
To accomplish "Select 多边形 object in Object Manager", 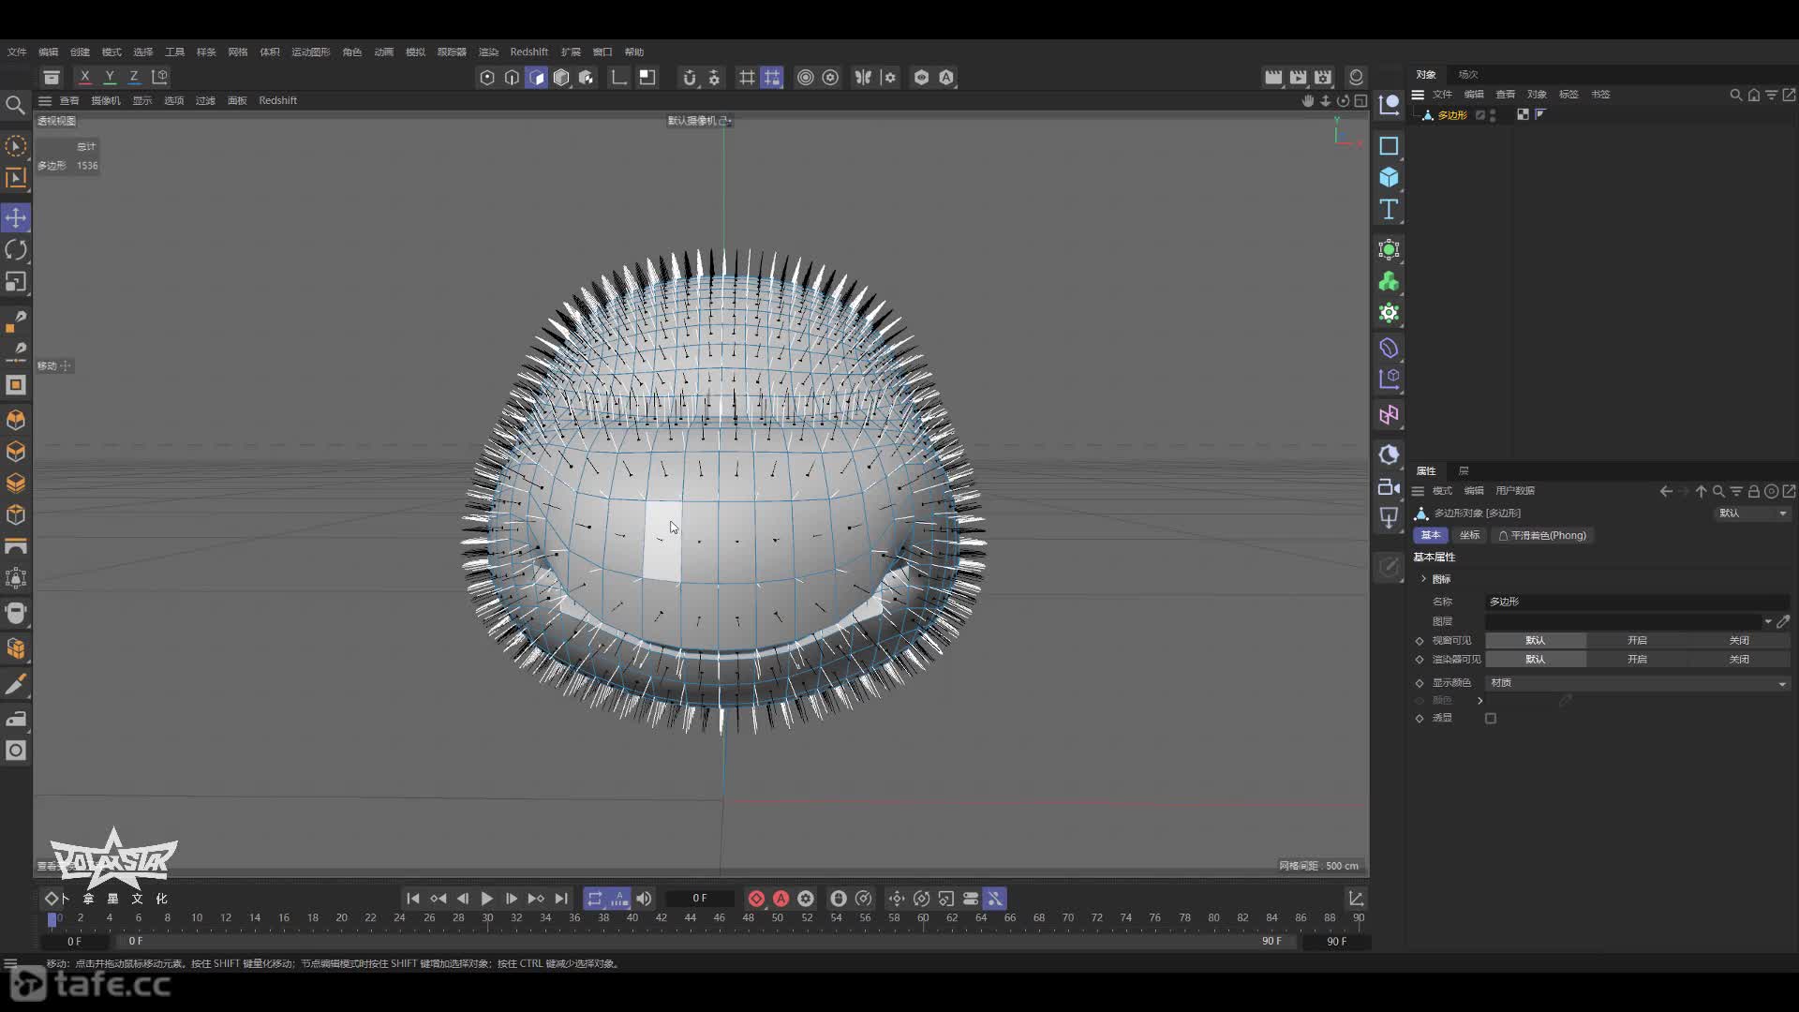I will coord(1451,115).
